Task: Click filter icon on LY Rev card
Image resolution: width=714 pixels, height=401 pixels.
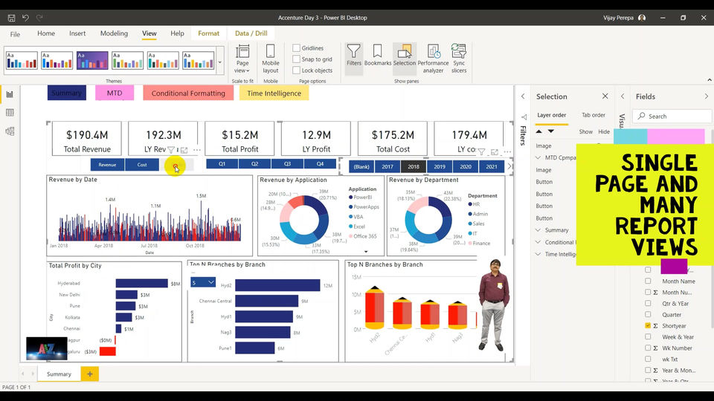Action: 171,149
